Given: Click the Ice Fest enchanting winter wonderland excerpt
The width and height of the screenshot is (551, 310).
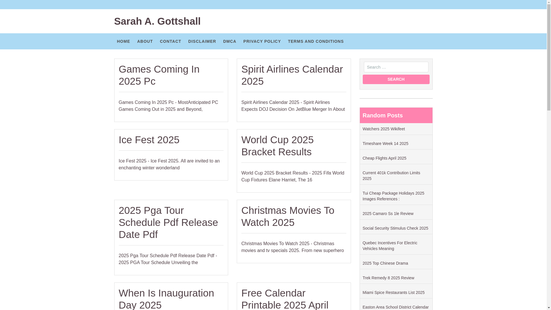Looking at the screenshot, I should coord(169,164).
